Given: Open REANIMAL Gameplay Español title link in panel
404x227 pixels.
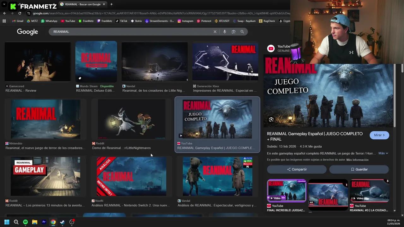Looking at the screenshot, I should pyautogui.click(x=315, y=137).
